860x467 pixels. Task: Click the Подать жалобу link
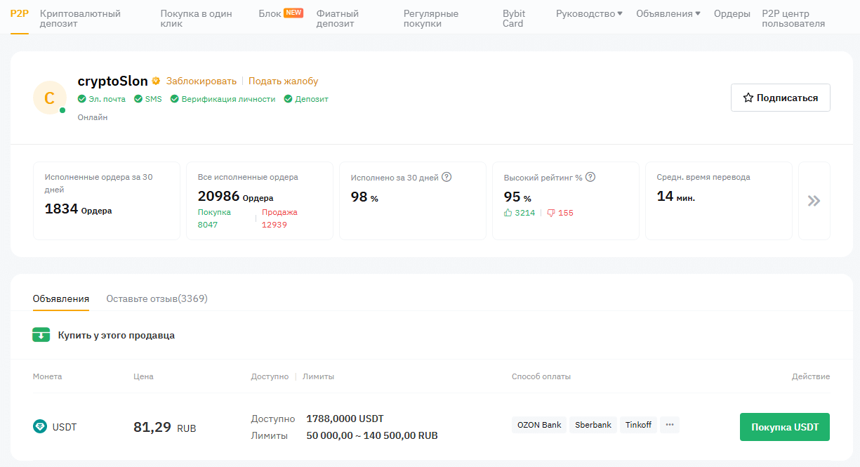283,81
